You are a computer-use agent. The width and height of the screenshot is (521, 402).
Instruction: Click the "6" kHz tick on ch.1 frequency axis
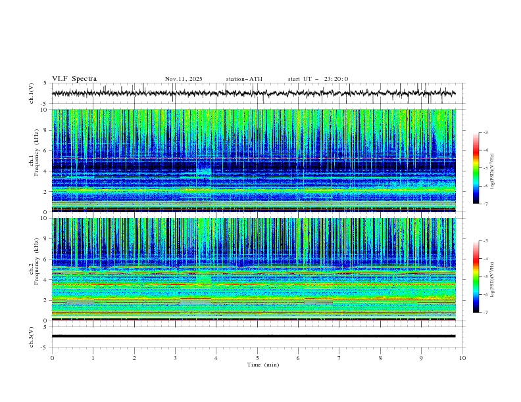46,150
